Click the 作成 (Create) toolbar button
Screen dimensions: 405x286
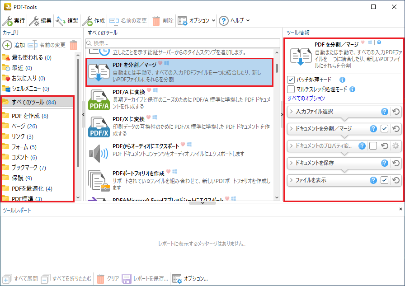94,21
